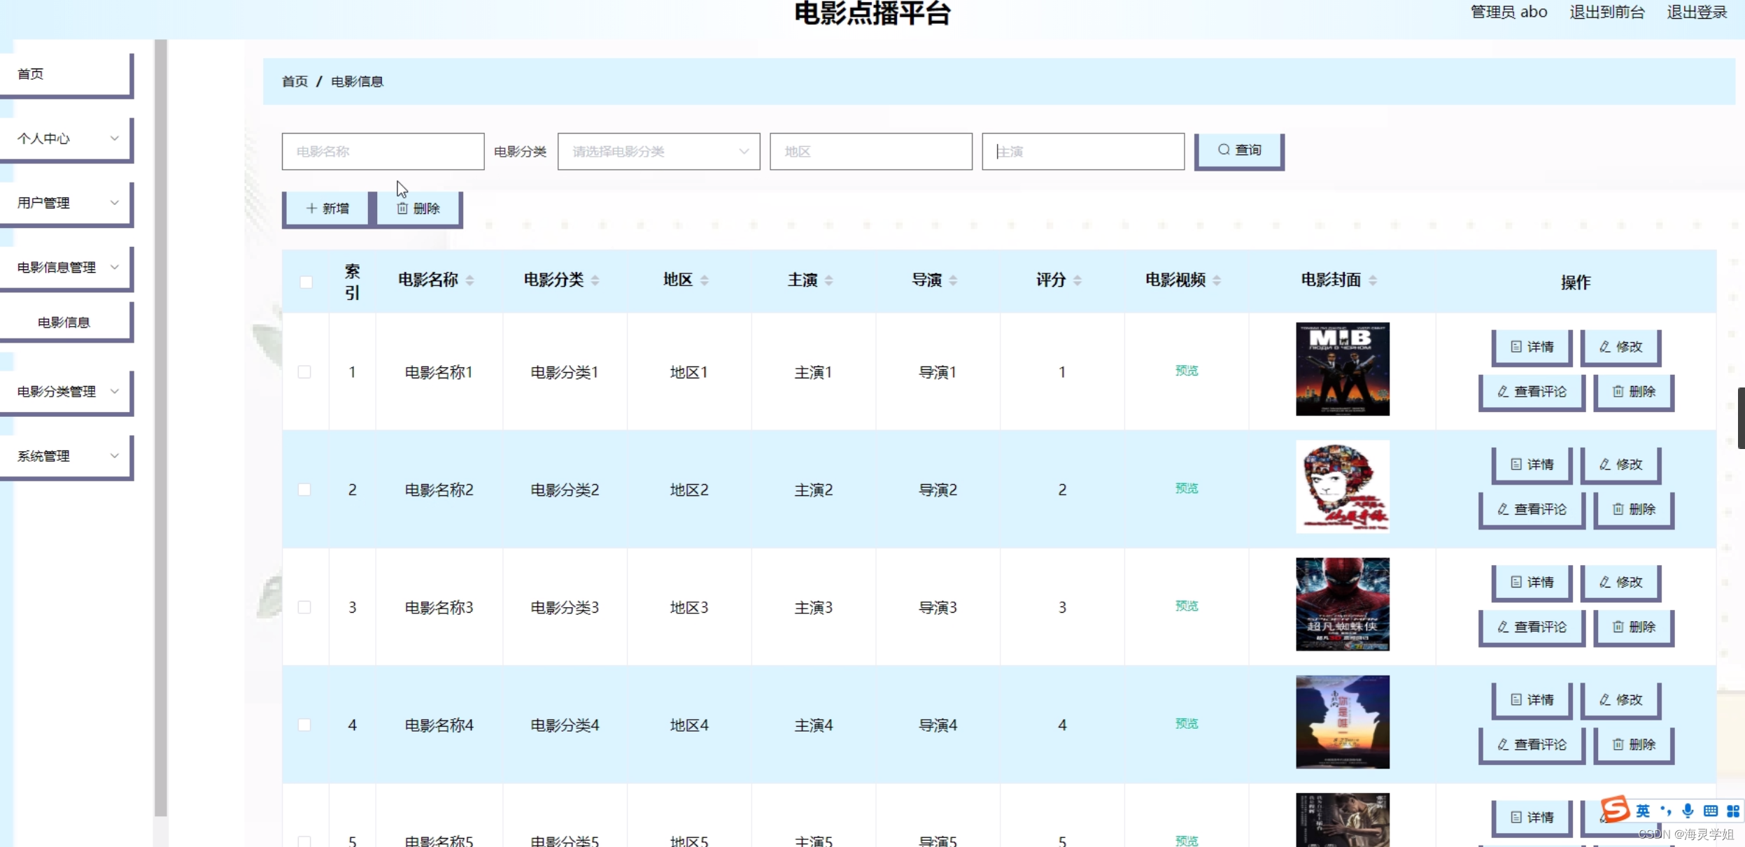Screen dimensions: 1745x847
Task: Check the checkbox for 电影名称4 row
Action: [304, 725]
